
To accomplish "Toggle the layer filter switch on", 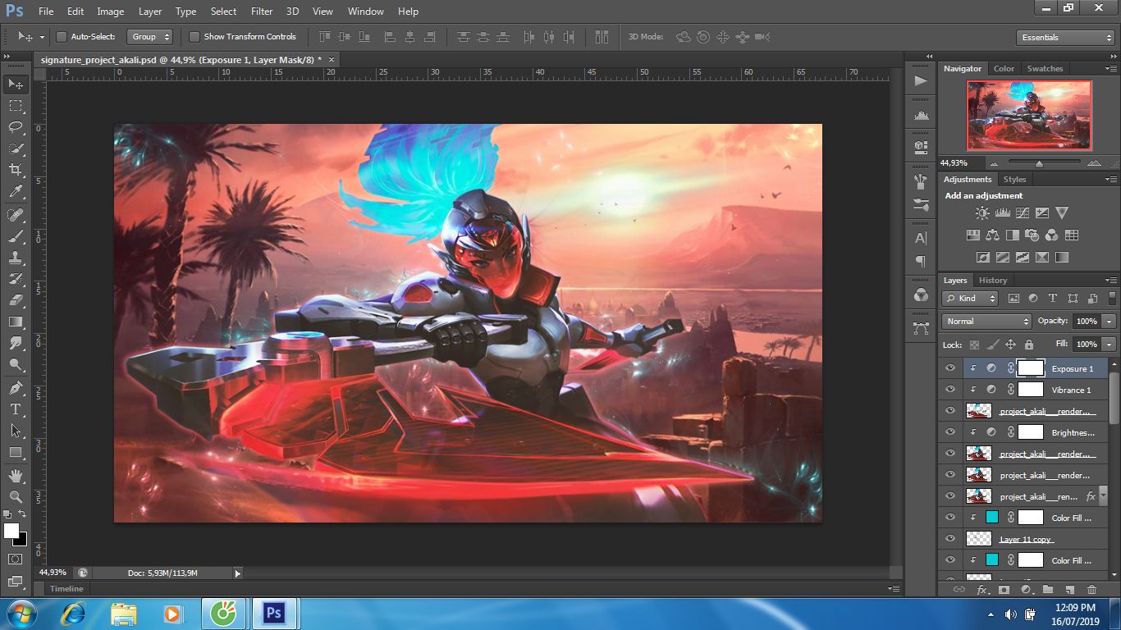I will pyautogui.click(x=1113, y=299).
